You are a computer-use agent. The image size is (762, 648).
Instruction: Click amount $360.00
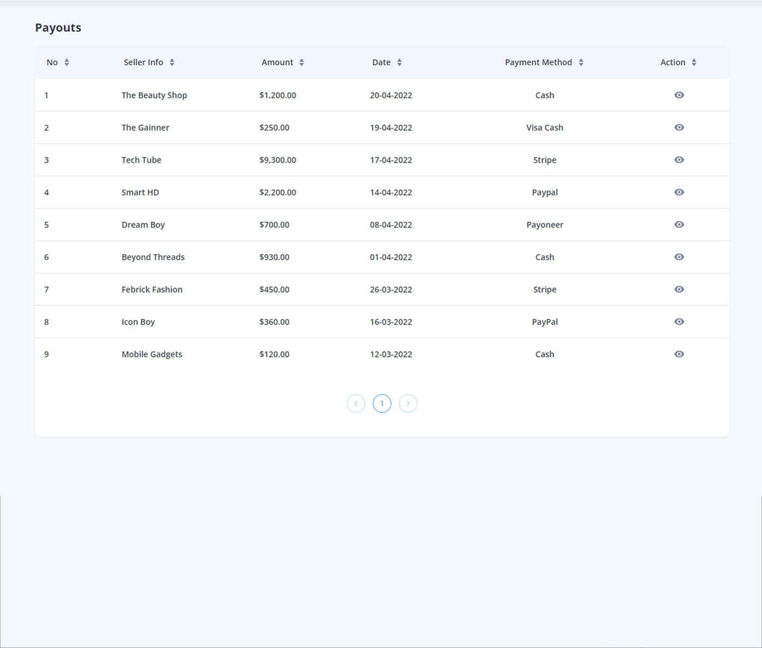click(274, 322)
